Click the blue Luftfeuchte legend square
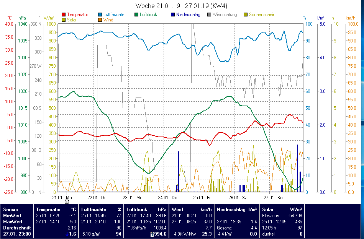 [x=100, y=15]
